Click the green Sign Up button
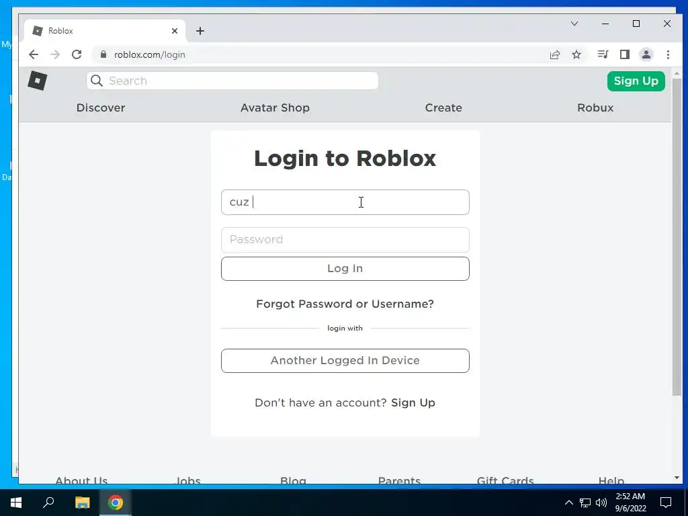This screenshot has height=516, width=688. pos(636,81)
